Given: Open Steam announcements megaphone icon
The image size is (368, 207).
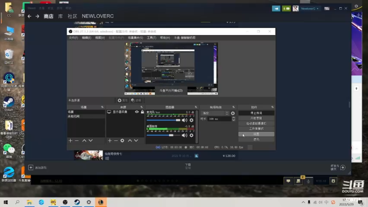Looking at the screenshot, I should tap(276, 9).
